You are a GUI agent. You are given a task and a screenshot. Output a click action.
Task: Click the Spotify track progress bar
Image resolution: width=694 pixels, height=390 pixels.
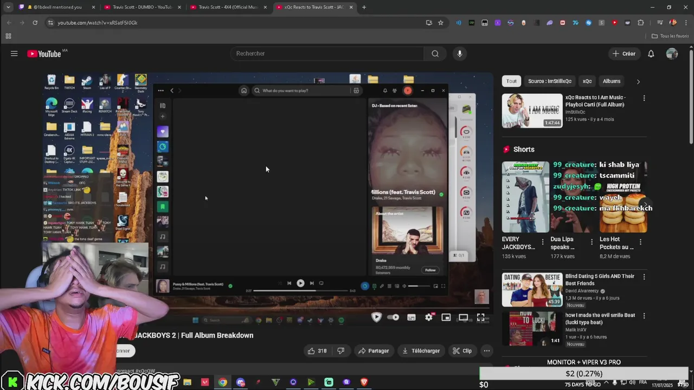tap(300, 291)
